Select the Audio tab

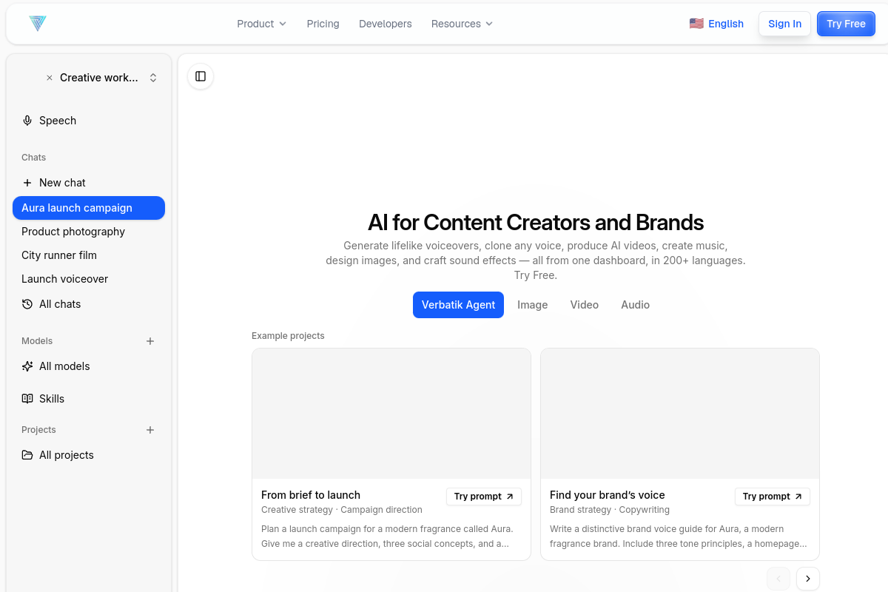636,305
